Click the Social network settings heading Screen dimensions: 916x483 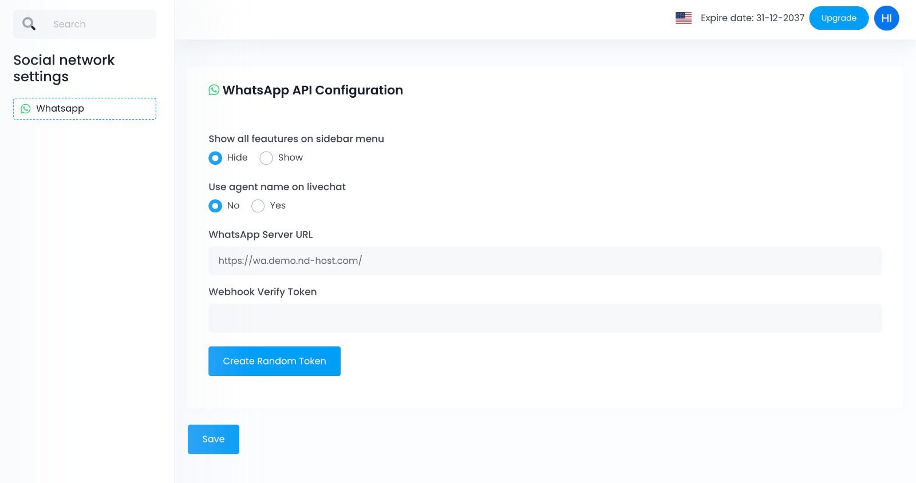64,68
